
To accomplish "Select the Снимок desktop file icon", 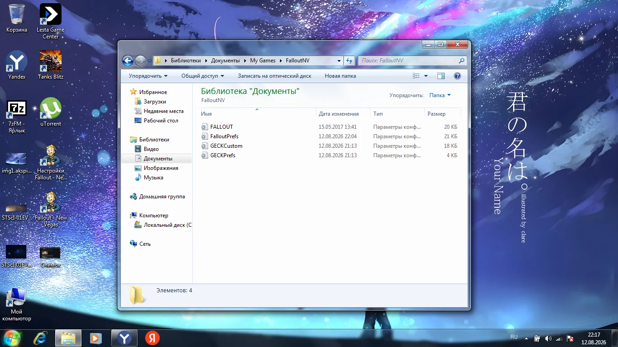I will pos(50,257).
